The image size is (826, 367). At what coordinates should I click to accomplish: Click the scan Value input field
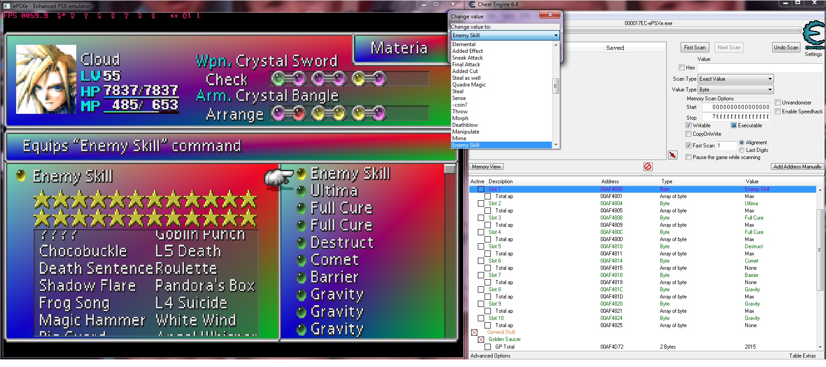(x=760, y=68)
